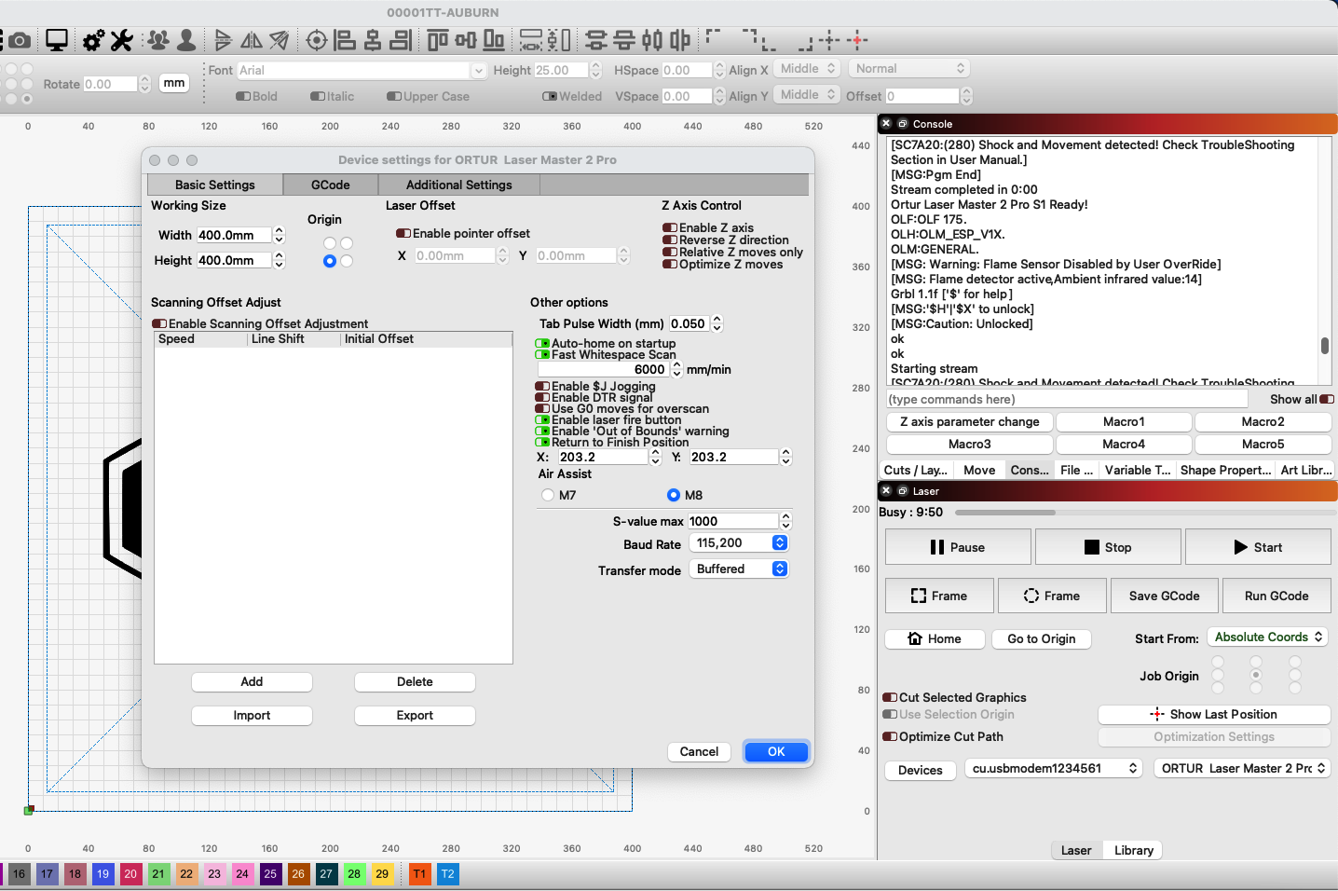Toggle Optimize Cut Path switch
1338x891 pixels.
pos(890,736)
